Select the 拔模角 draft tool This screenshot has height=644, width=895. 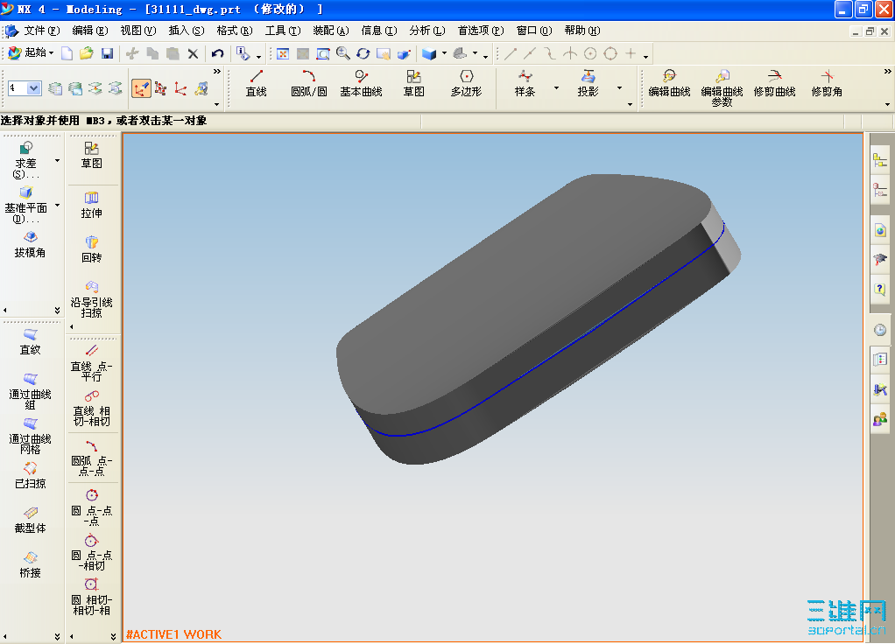pyautogui.click(x=31, y=245)
